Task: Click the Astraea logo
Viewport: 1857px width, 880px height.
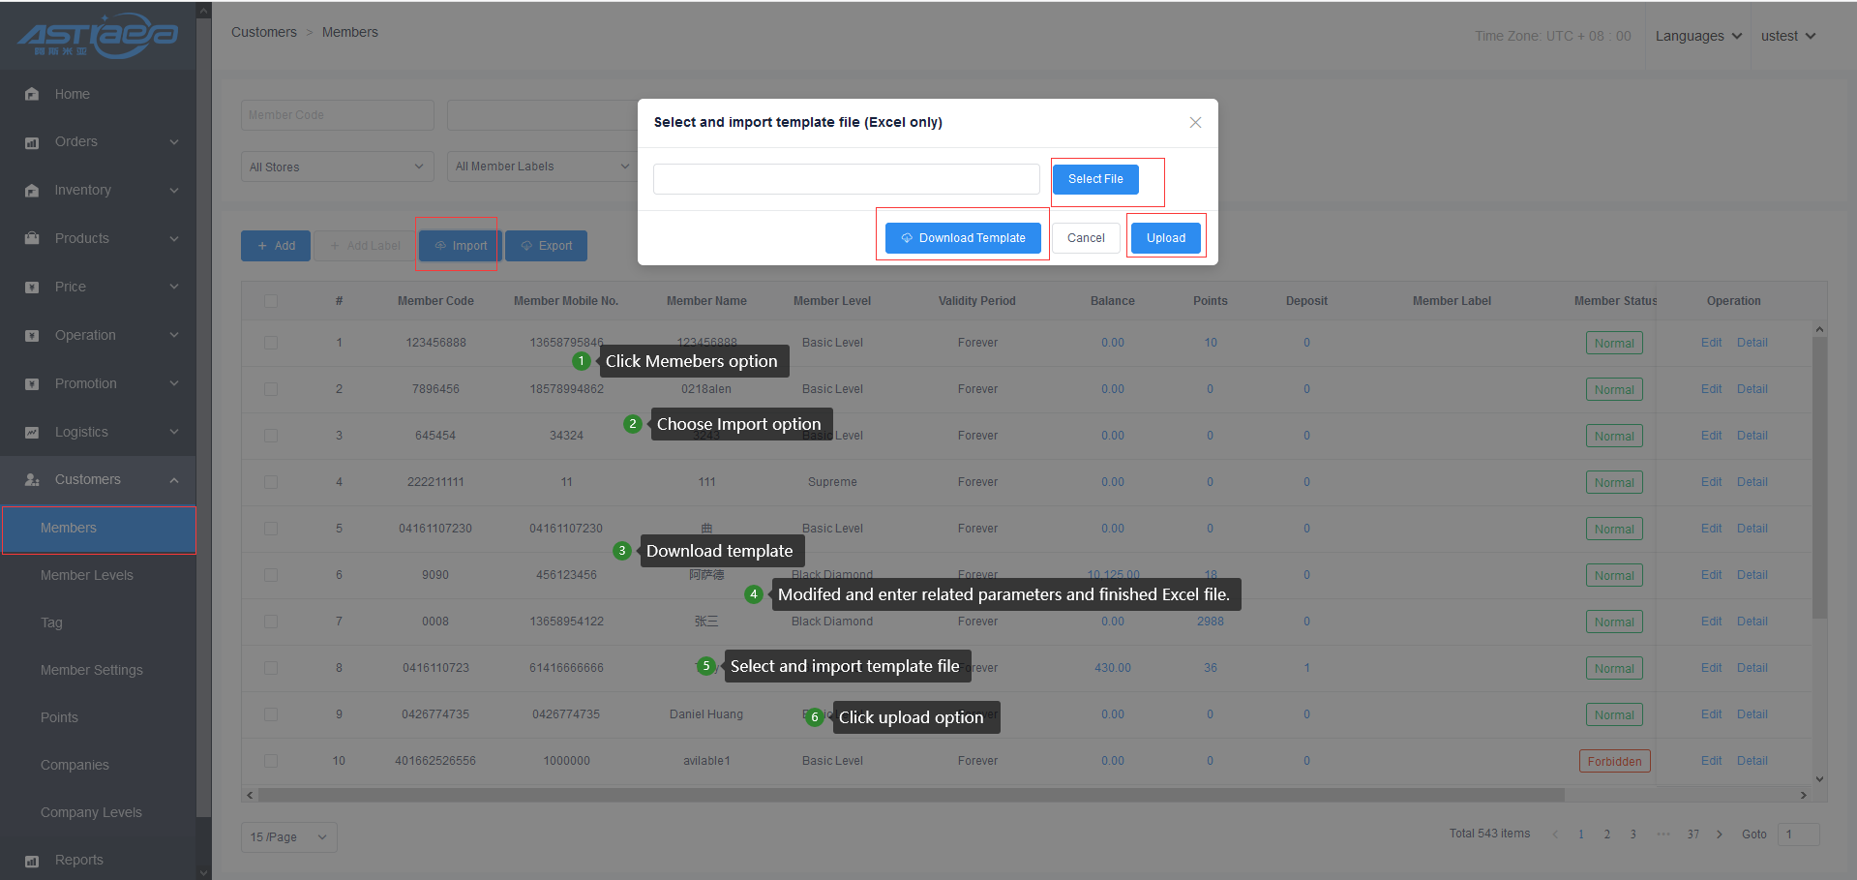Action: [x=98, y=36]
